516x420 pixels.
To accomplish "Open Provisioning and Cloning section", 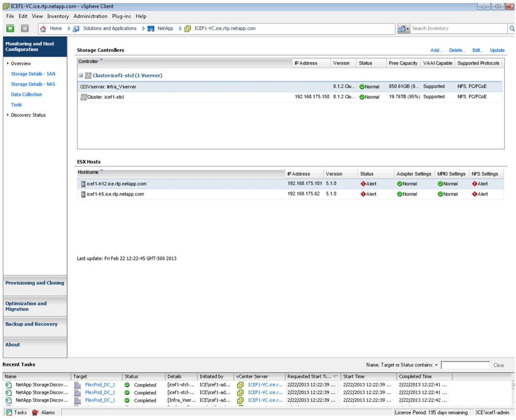I will pyautogui.click(x=35, y=285).
